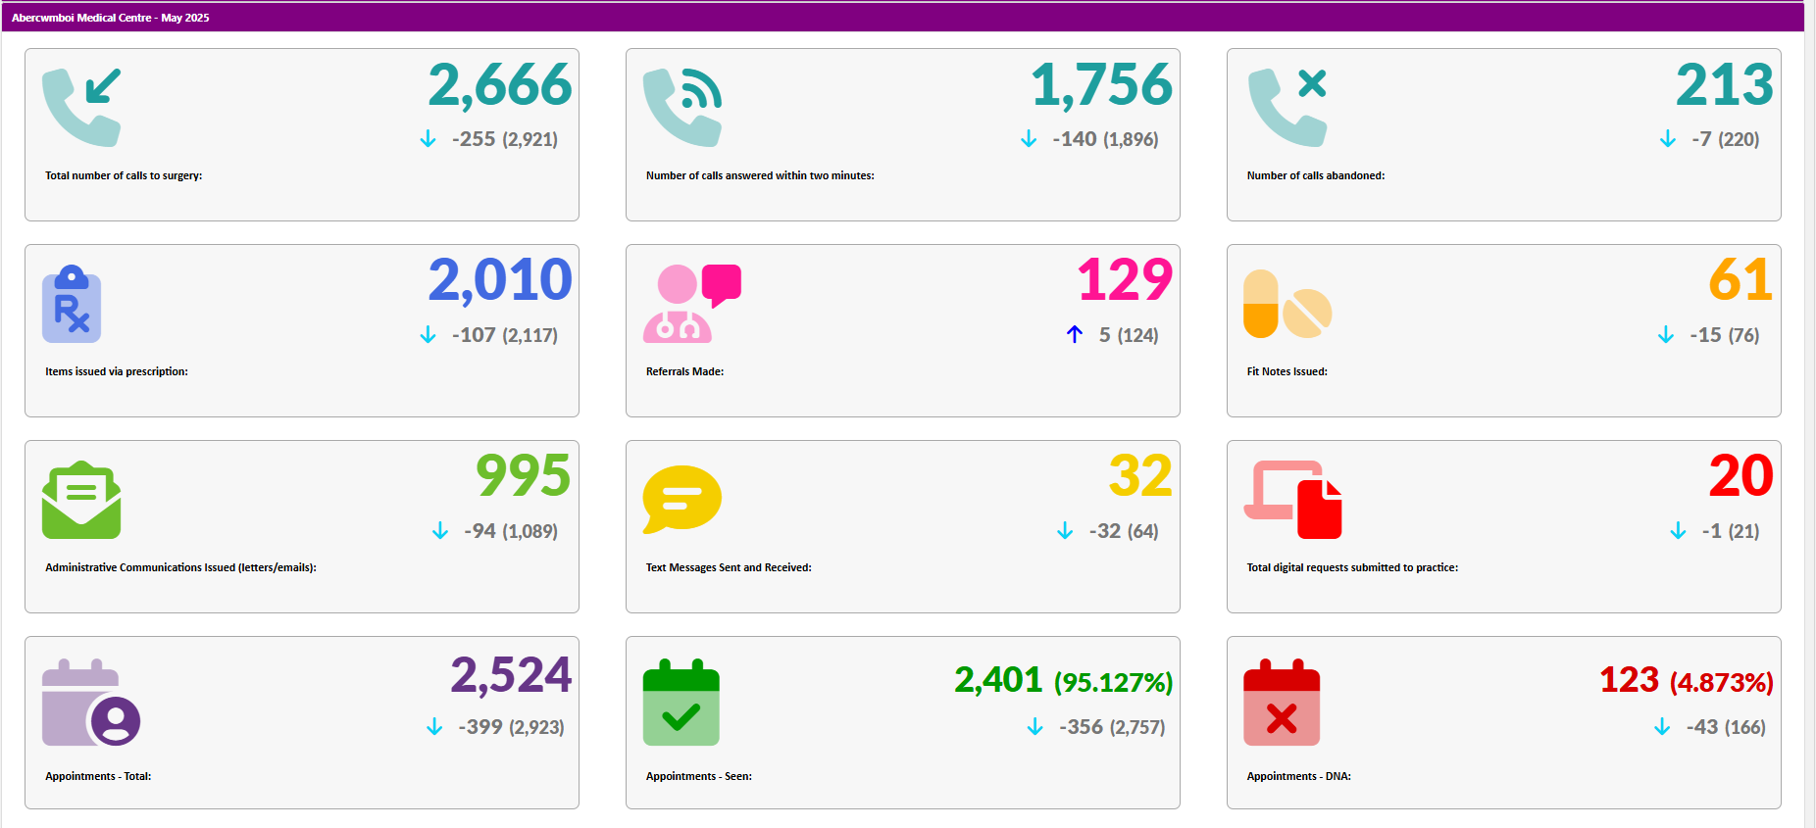1816x828 pixels.
Task: Click the 32 text messages value
Action: (1140, 477)
